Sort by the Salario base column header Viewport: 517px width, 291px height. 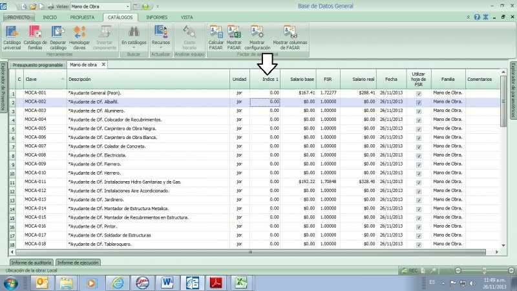301,79
